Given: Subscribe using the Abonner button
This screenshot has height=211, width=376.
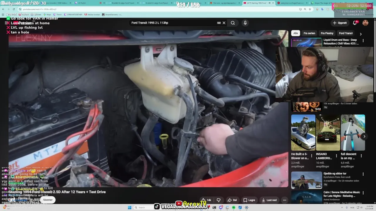Looking at the screenshot, I should (48, 200).
